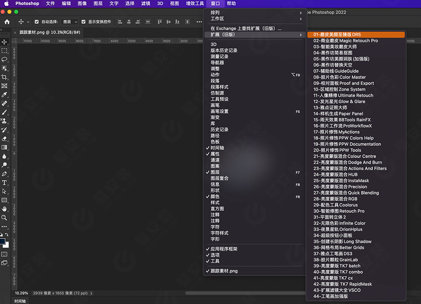The height and width of the screenshot is (304, 421).
Task: Click the background color swatch
Action: (7, 245)
